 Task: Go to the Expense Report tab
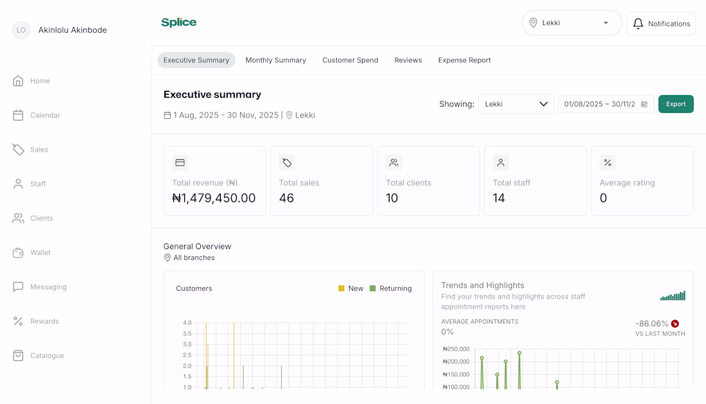[464, 60]
